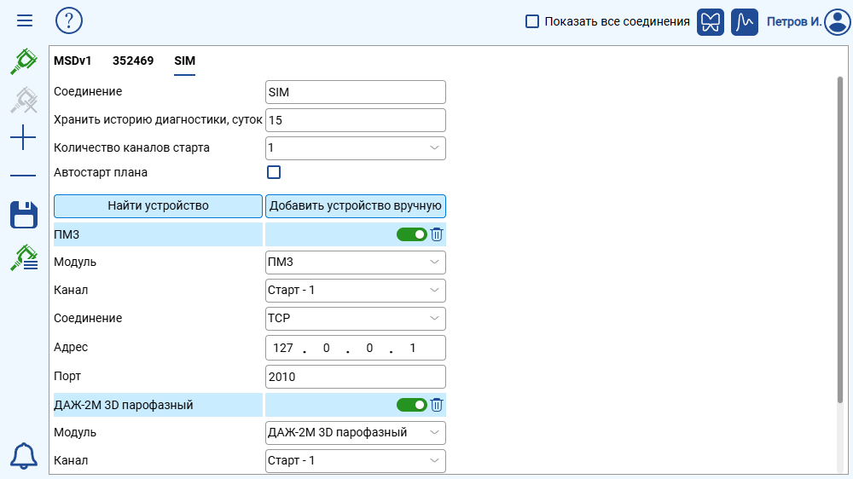This screenshot has width=853, height=479.
Task: Click the green connect plug icon
Action: coord(23,61)
